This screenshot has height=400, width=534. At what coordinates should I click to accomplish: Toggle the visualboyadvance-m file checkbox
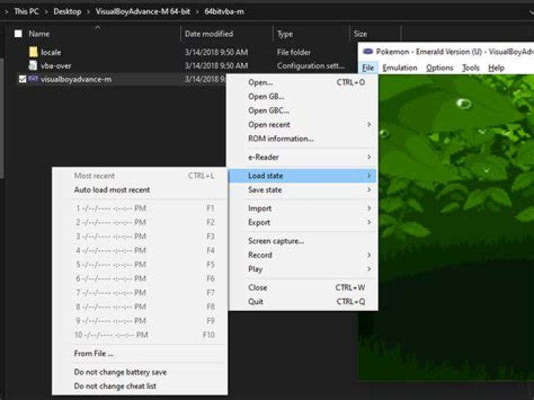click(22, 79)
